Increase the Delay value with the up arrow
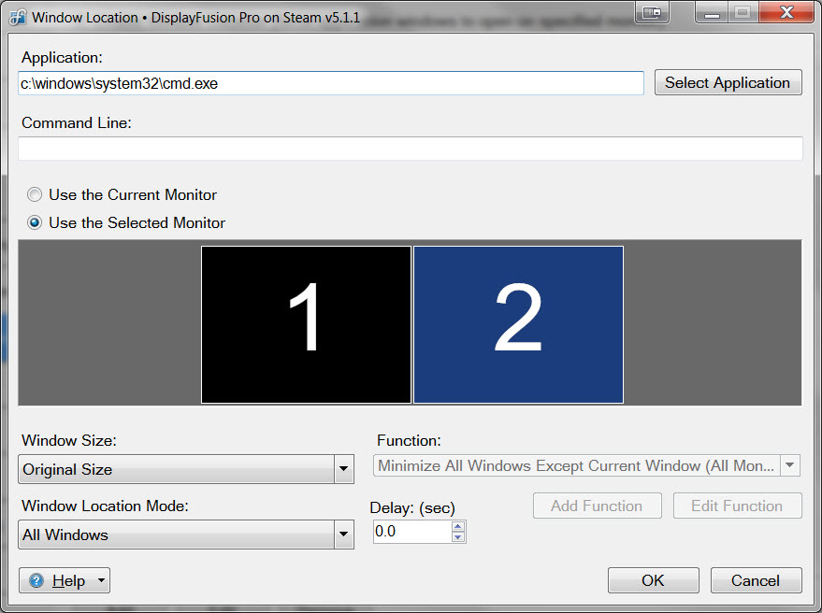822x613 pixels. 457,527
